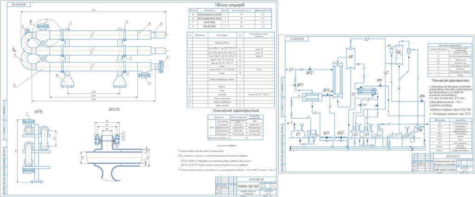The width and height of the screenshot is (475, 197).
Task: Click 'Техническая характеристика' heading on the process scheme drawing
Action: pos(450,81)
